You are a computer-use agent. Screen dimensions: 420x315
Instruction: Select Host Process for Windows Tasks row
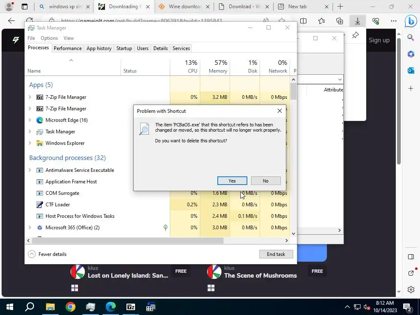pyautogui.click(x=157, y=216)
